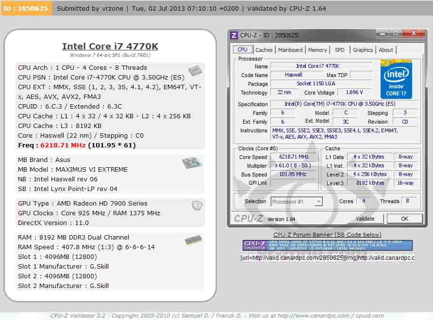Viewport: 433px width, 320px height.
Task: Select the Memory tab
Action: click(x=317, y=50)
